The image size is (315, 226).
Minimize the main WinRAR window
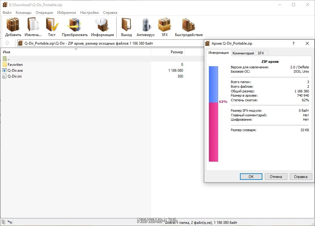[279, 5]
